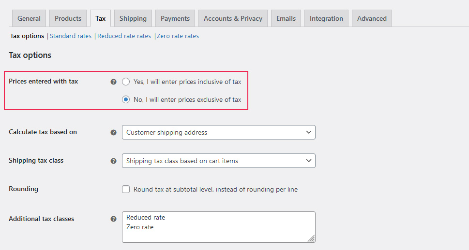Enable round tax at subtotal level checkbox

point(126,190)
